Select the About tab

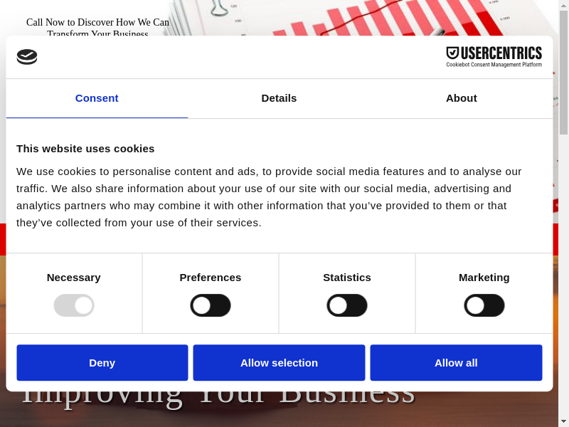pyautogui.click(x=461, y=98)
